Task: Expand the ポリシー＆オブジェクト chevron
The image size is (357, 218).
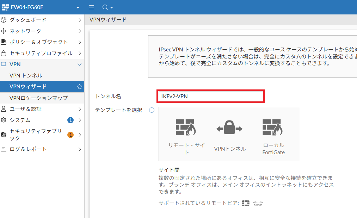Action: pyautogui.click(x=80, y=42)
